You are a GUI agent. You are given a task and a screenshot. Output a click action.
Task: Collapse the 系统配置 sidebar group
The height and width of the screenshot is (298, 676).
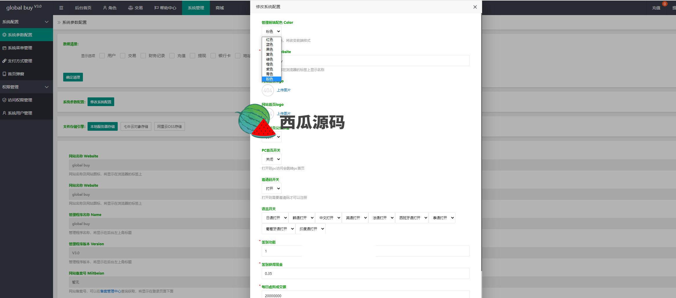[x=26, y=22]
